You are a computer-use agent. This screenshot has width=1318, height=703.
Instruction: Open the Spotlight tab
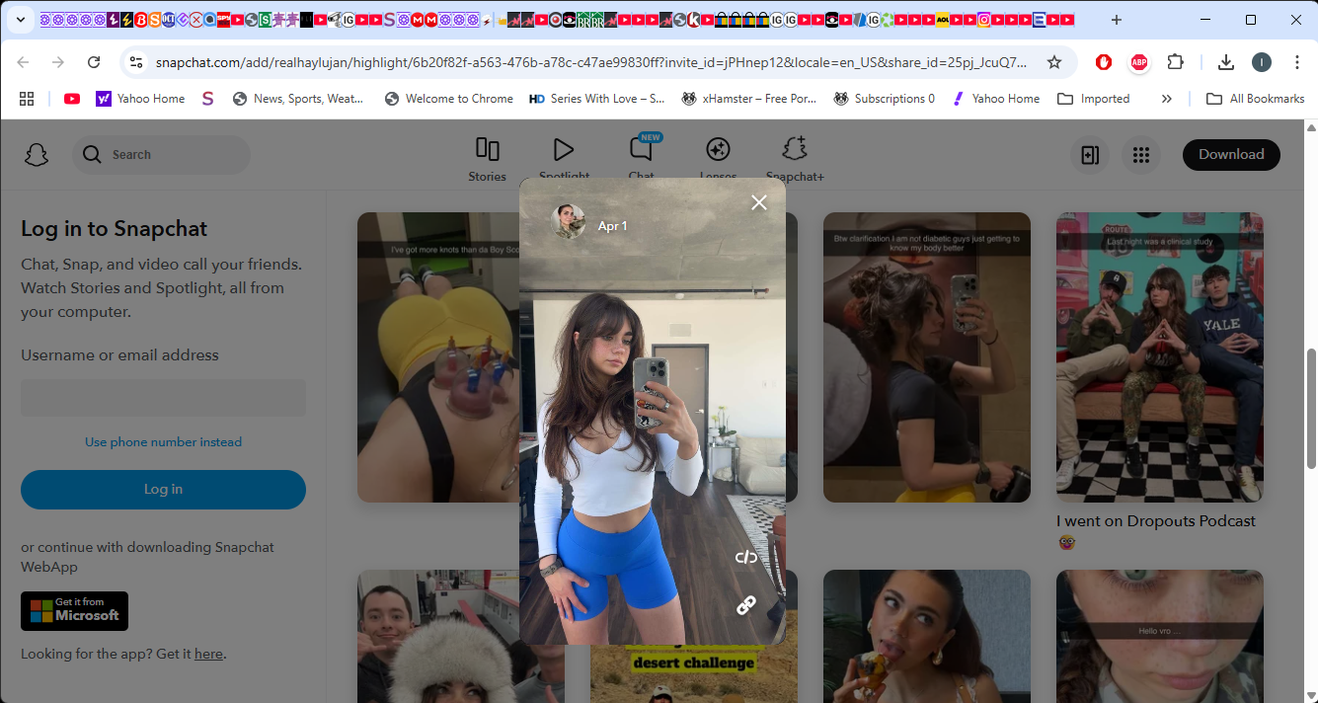pos(564,159)
